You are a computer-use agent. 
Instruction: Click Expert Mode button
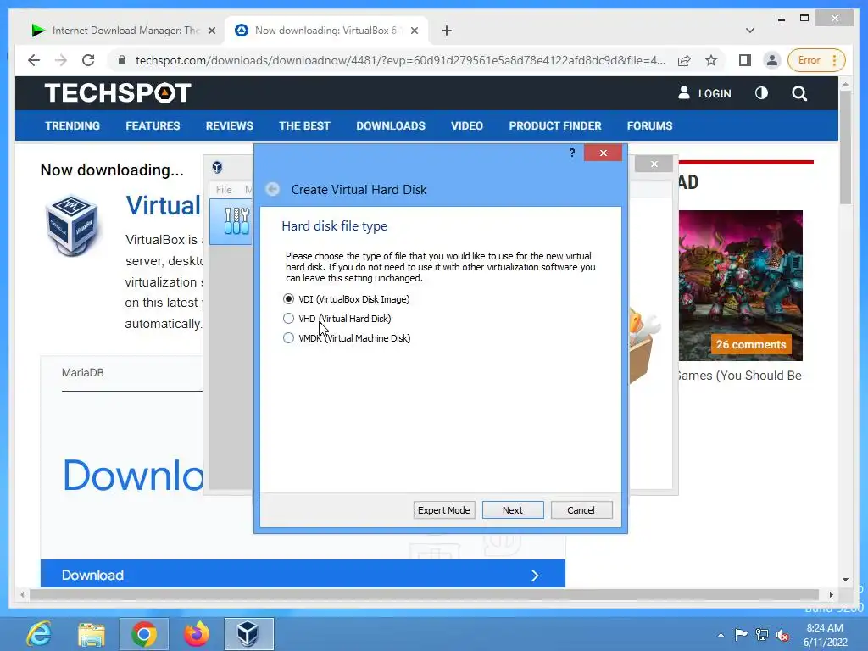tap(444, 509)
